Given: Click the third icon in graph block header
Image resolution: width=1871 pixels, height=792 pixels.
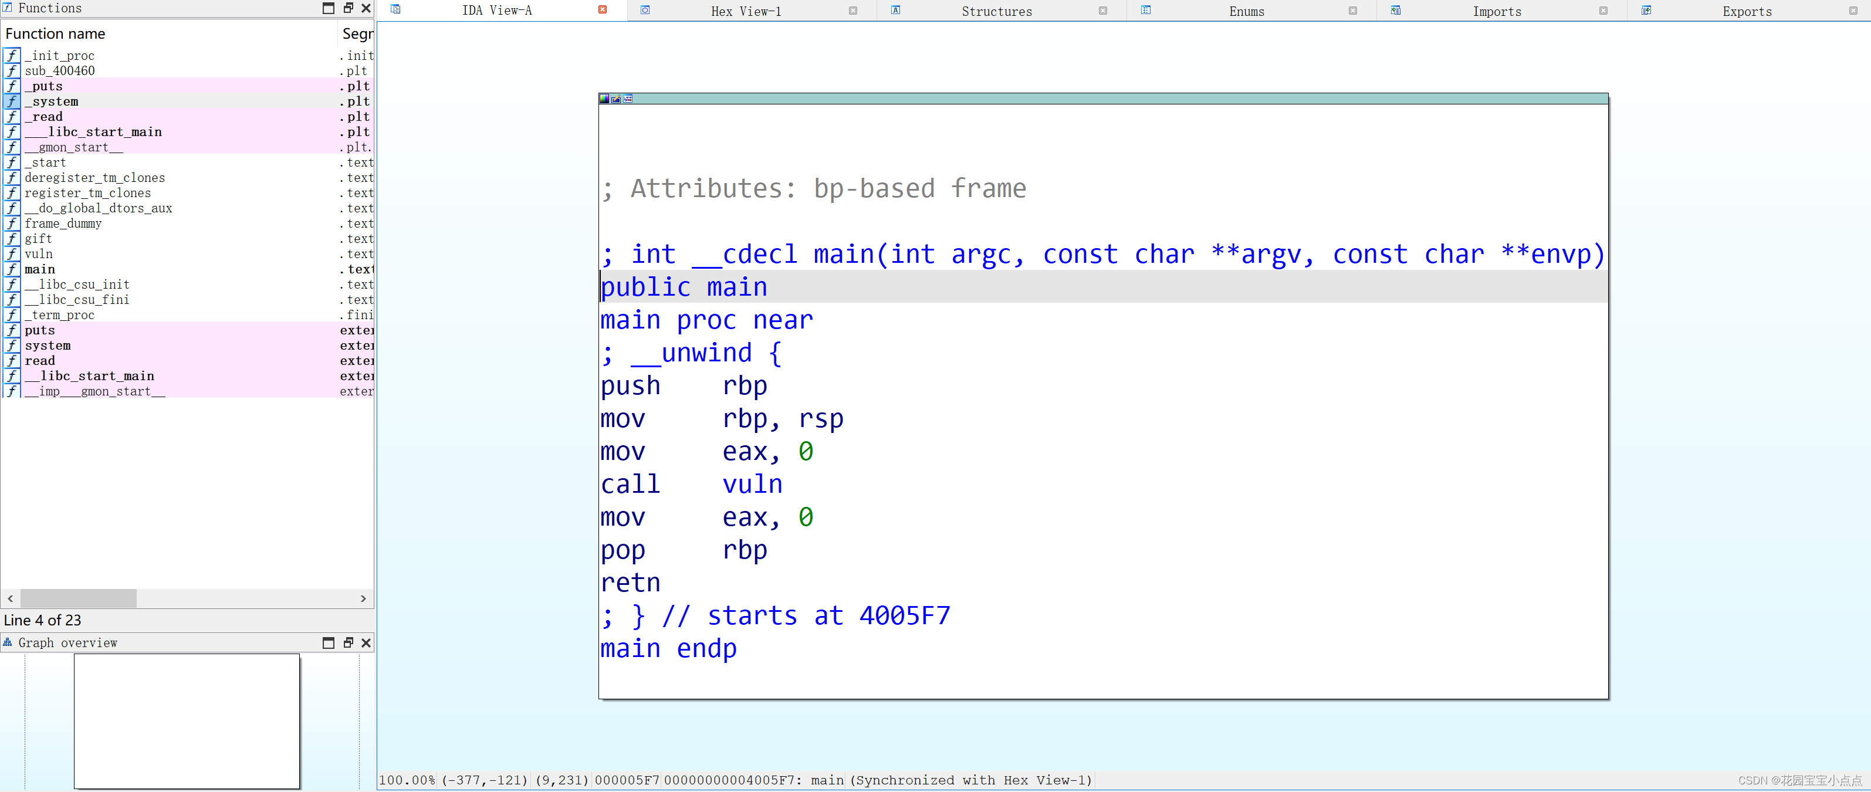Looking at the screenshot, I should point(628,99).
